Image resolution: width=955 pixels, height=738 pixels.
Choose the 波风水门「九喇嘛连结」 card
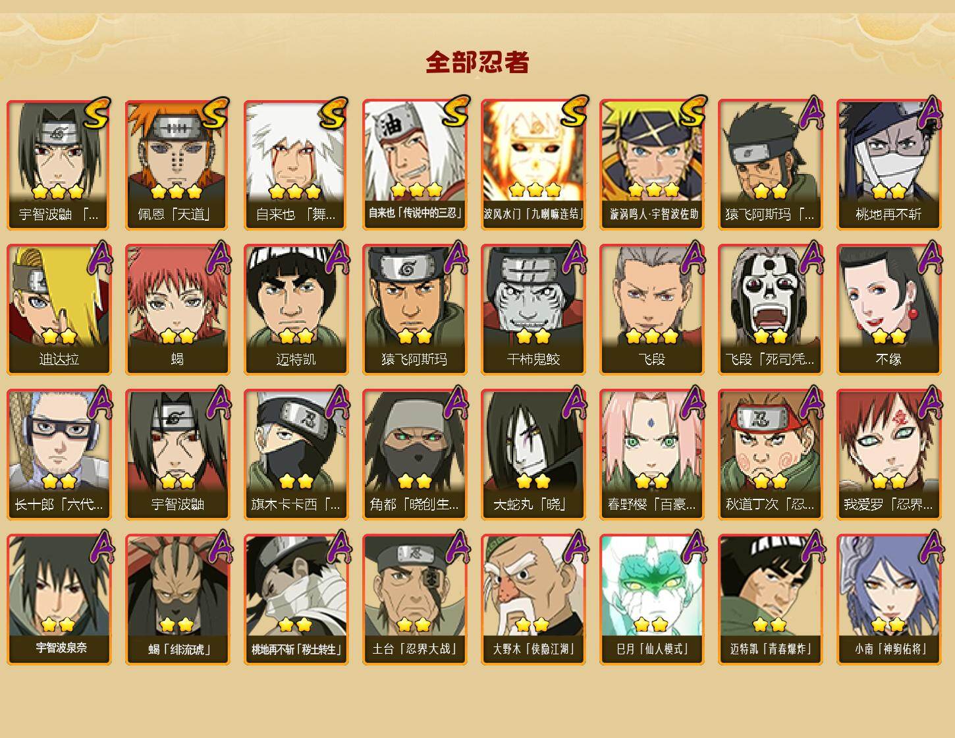(x=533, y=165)
